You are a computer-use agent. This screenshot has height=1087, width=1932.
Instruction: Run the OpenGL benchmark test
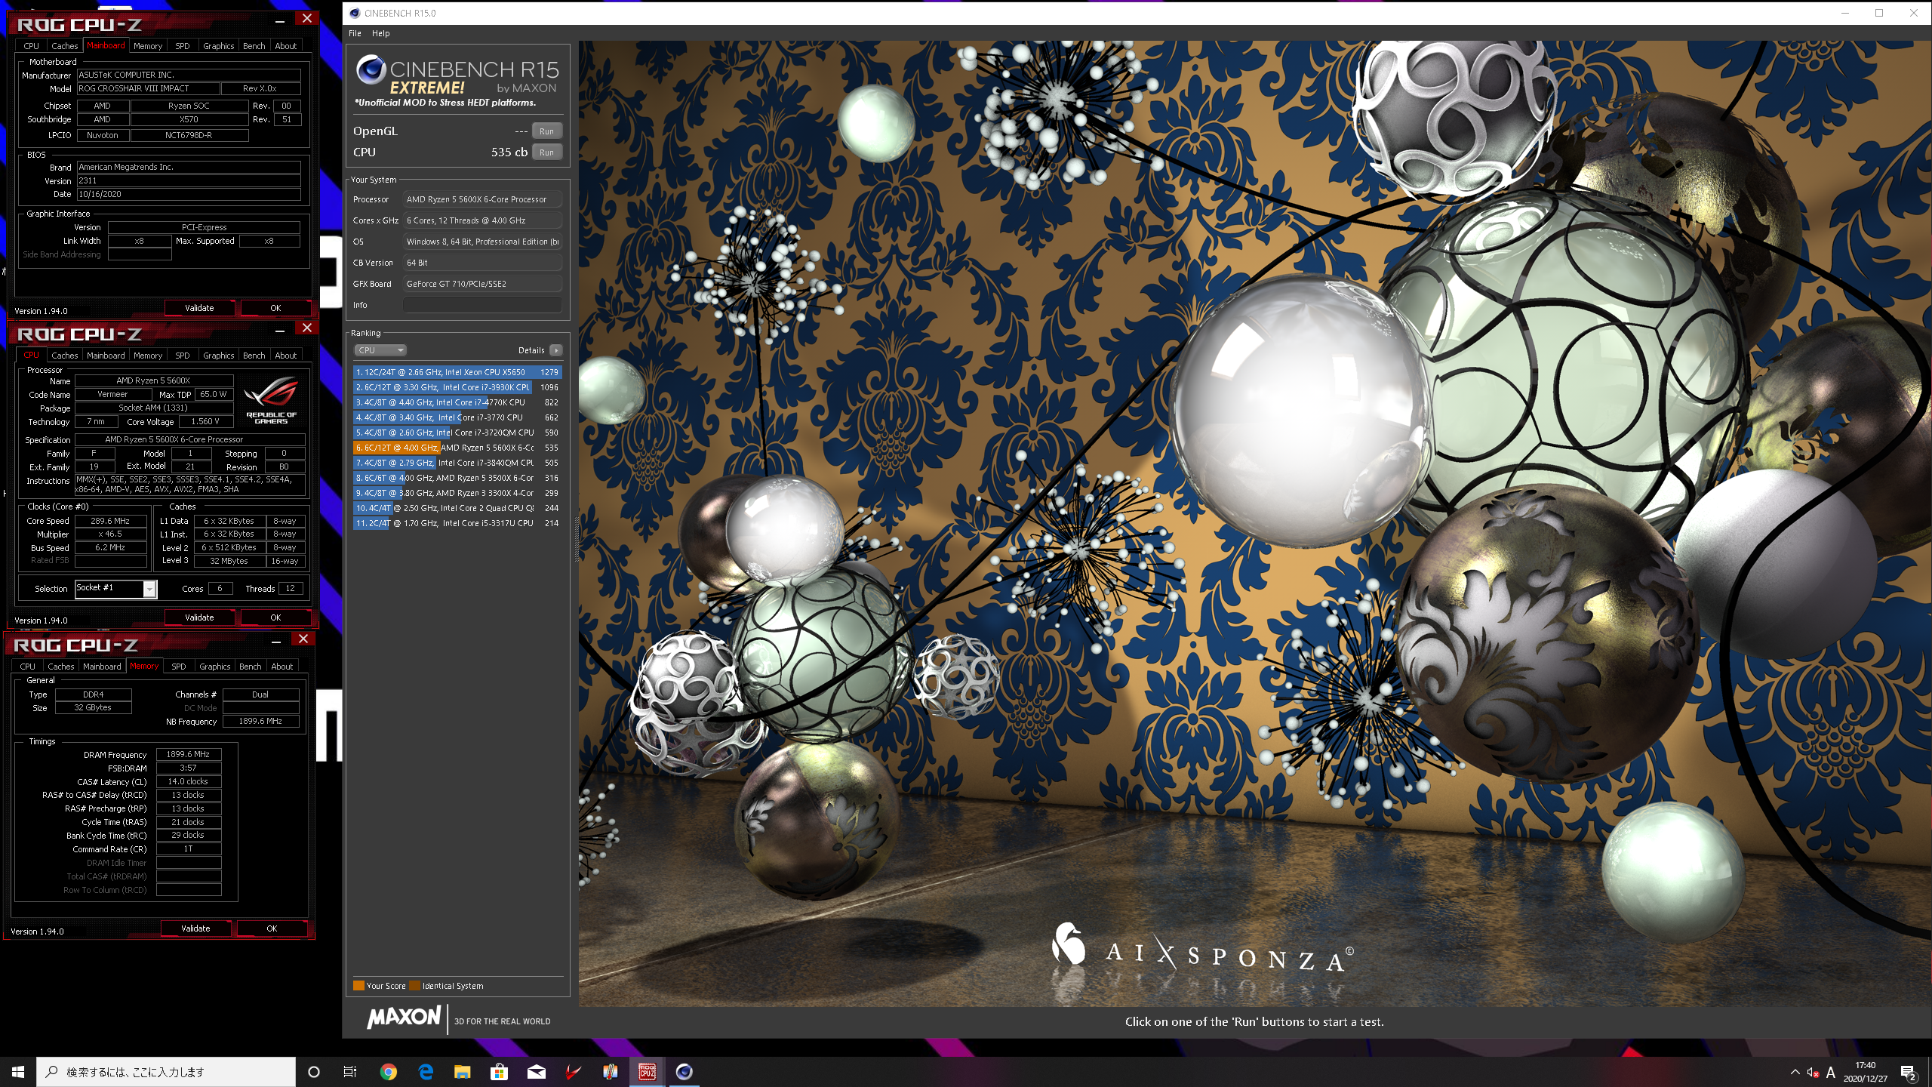tap(546, 131)
